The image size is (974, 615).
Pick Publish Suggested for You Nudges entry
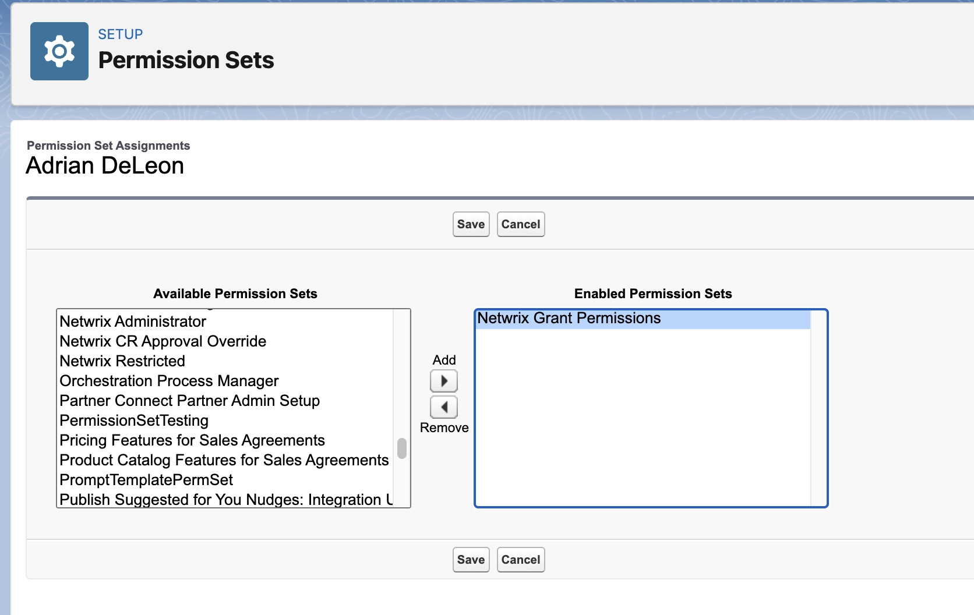[225, 500]
